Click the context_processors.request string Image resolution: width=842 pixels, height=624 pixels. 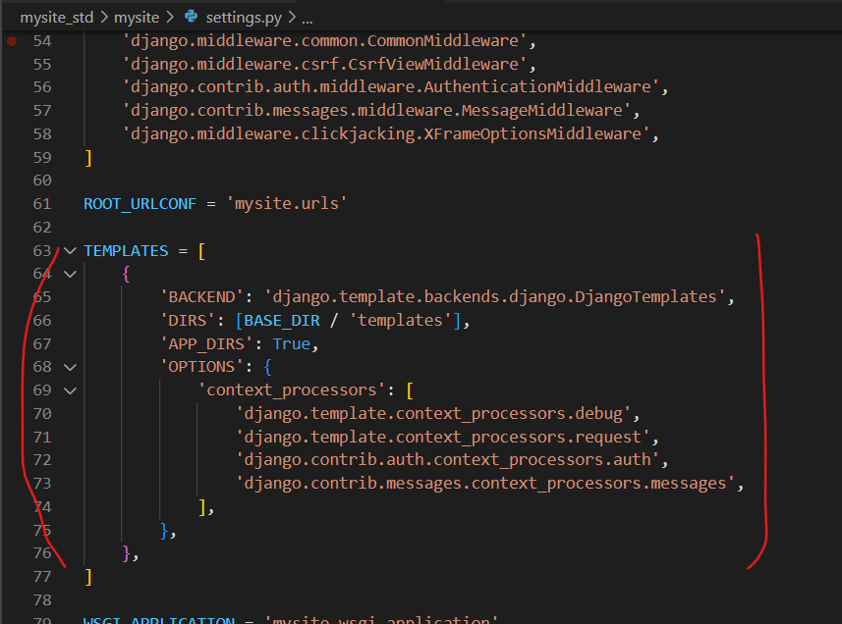[x=443, y=438]
